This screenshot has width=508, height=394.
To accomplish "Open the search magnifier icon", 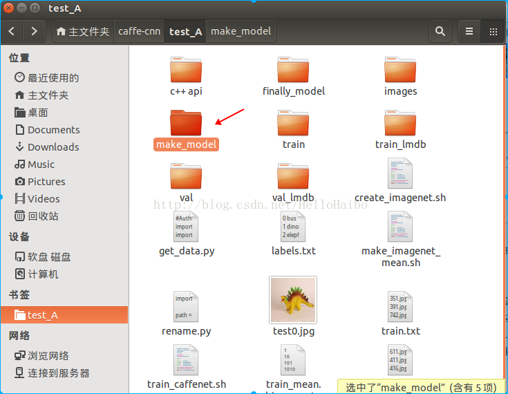I will (440, 31).
